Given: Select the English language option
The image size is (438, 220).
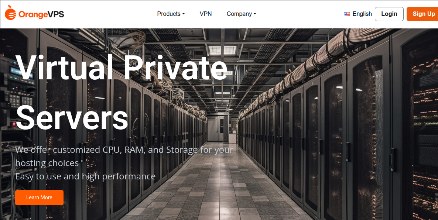Looking at the screenshot, I should click(x=362, y=14).
